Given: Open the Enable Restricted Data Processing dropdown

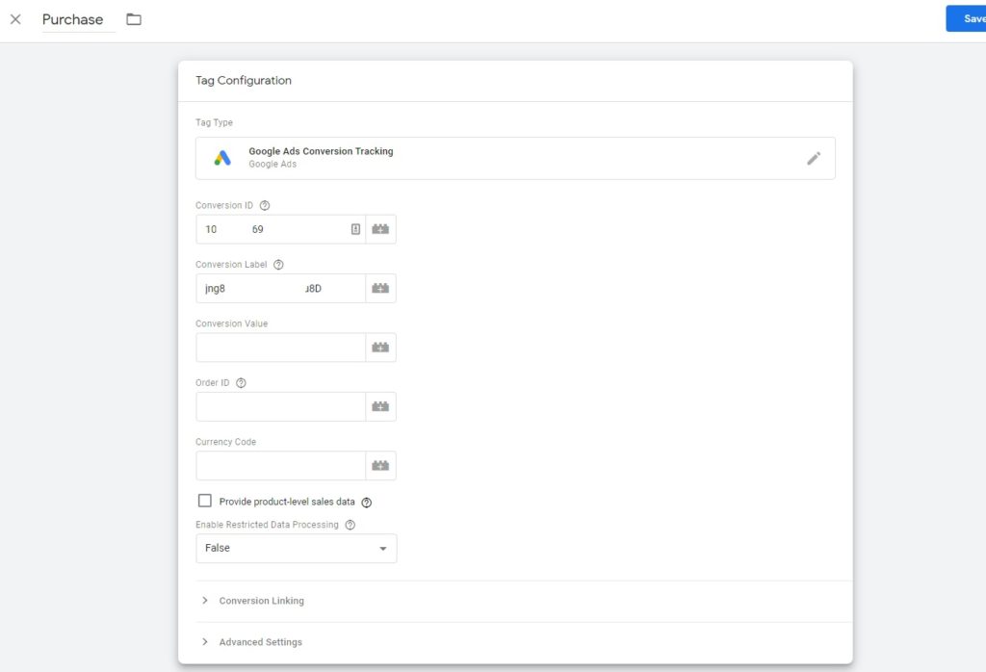Looking at the screenshot, I should (296, 548).
